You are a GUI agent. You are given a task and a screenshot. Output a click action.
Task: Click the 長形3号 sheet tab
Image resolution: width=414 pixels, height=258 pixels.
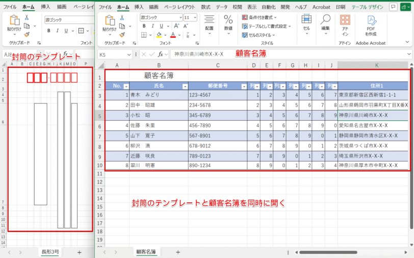click(50, 252)
